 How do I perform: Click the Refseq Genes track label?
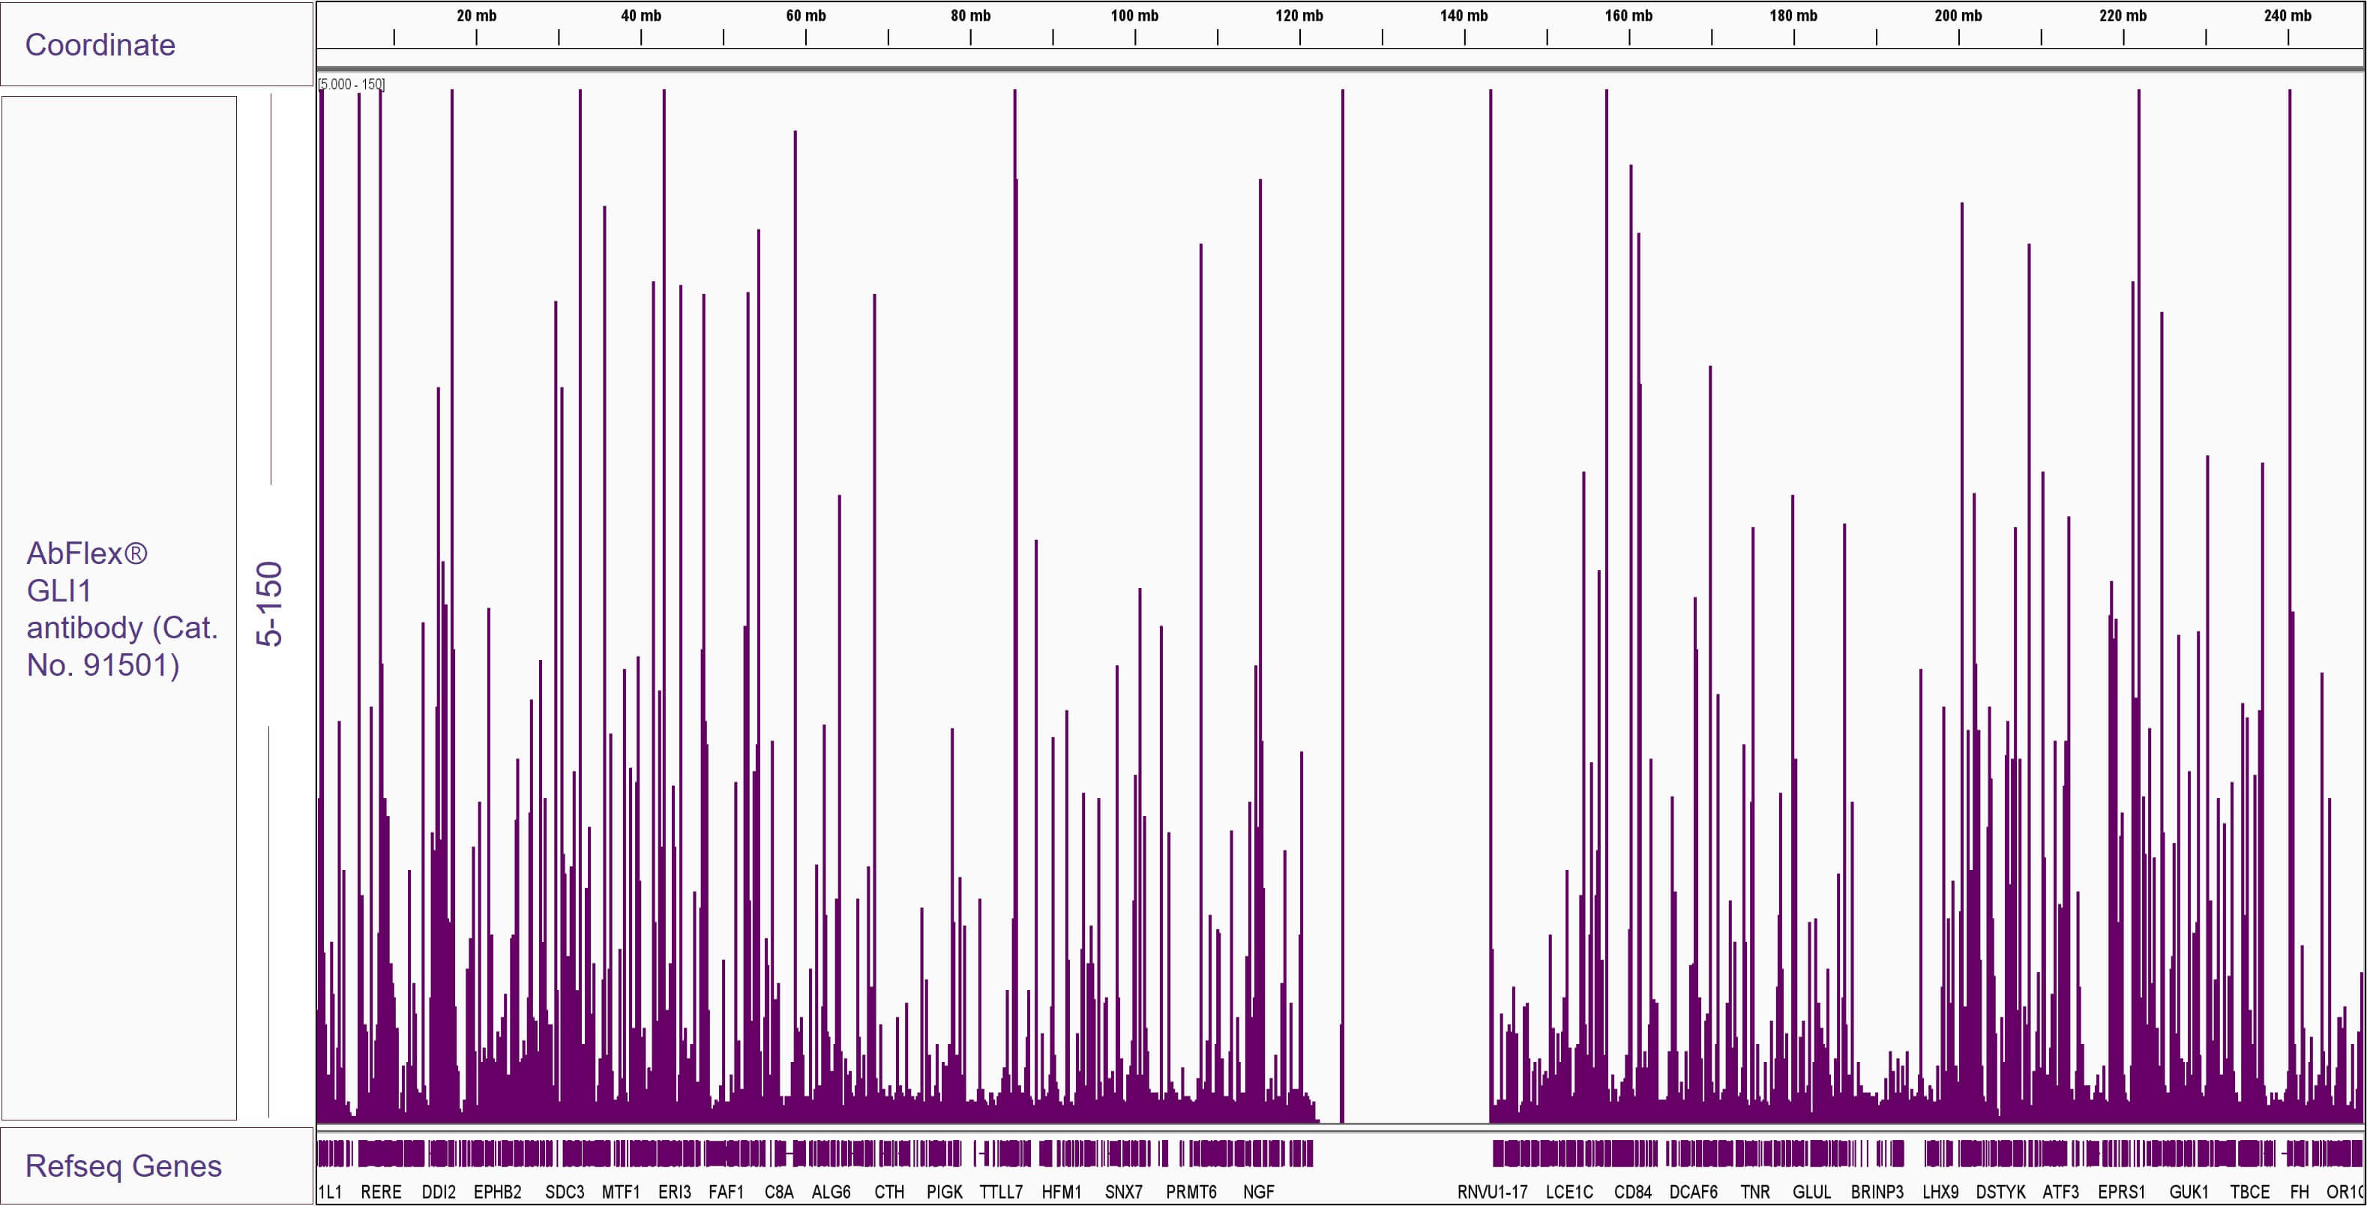click(123, 1165)
